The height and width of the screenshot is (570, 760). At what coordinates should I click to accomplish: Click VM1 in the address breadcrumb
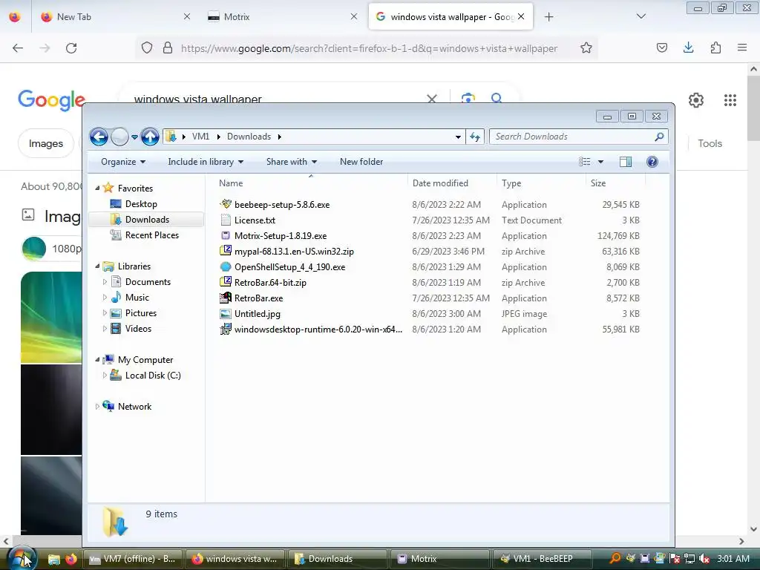coord(200,137)
